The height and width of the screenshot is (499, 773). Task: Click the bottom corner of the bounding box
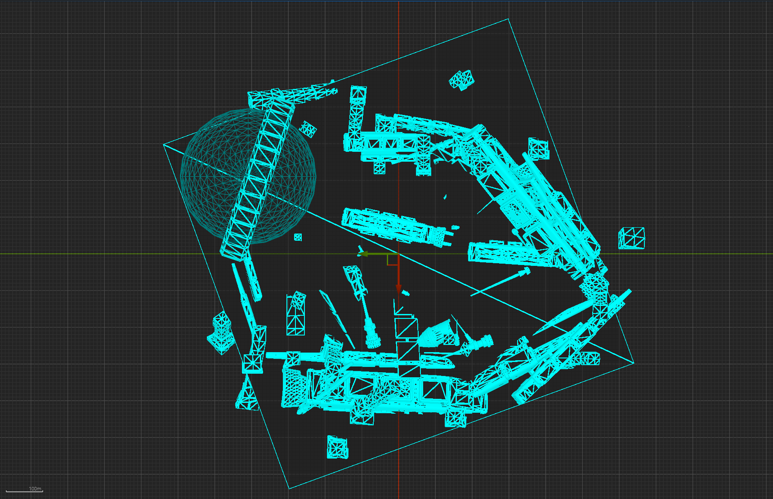(289, 488)
